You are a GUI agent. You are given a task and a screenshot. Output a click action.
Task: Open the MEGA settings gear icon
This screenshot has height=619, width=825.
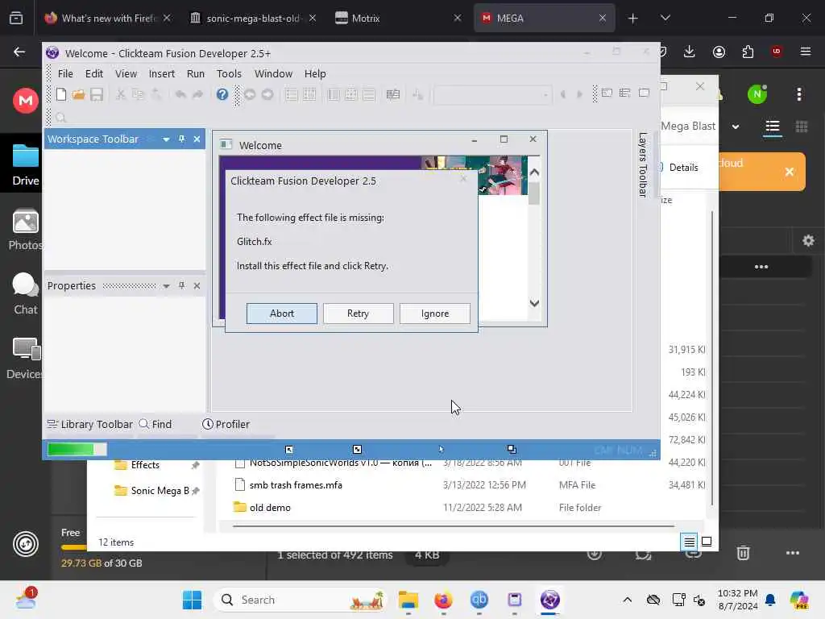[808, 240]
